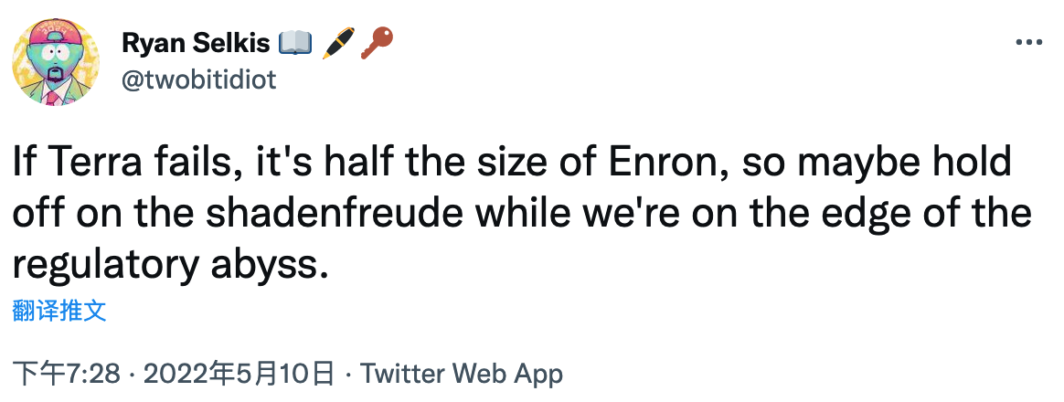Click the word "while" in the second line
Image resolution: width=1064 pixels, height=402 pixels.
coord(519,214)
